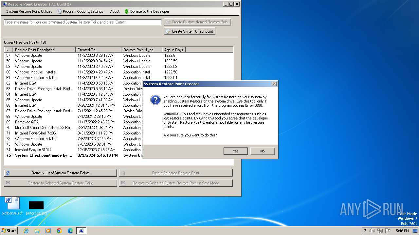Click the Program Options disc icon

point(59,11)
